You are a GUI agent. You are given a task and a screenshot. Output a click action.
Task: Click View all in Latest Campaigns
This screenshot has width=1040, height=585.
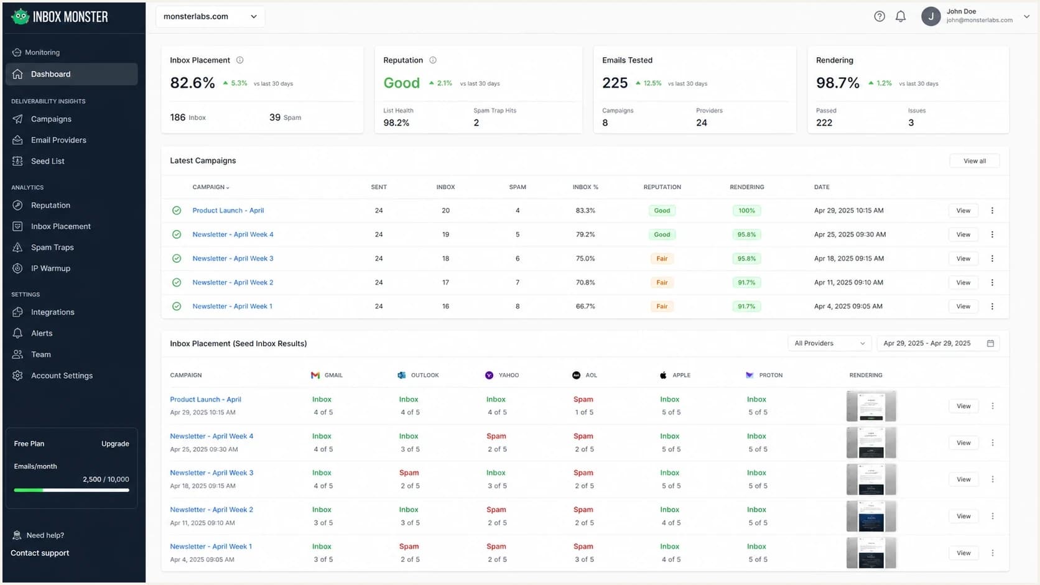coord(974,161)
